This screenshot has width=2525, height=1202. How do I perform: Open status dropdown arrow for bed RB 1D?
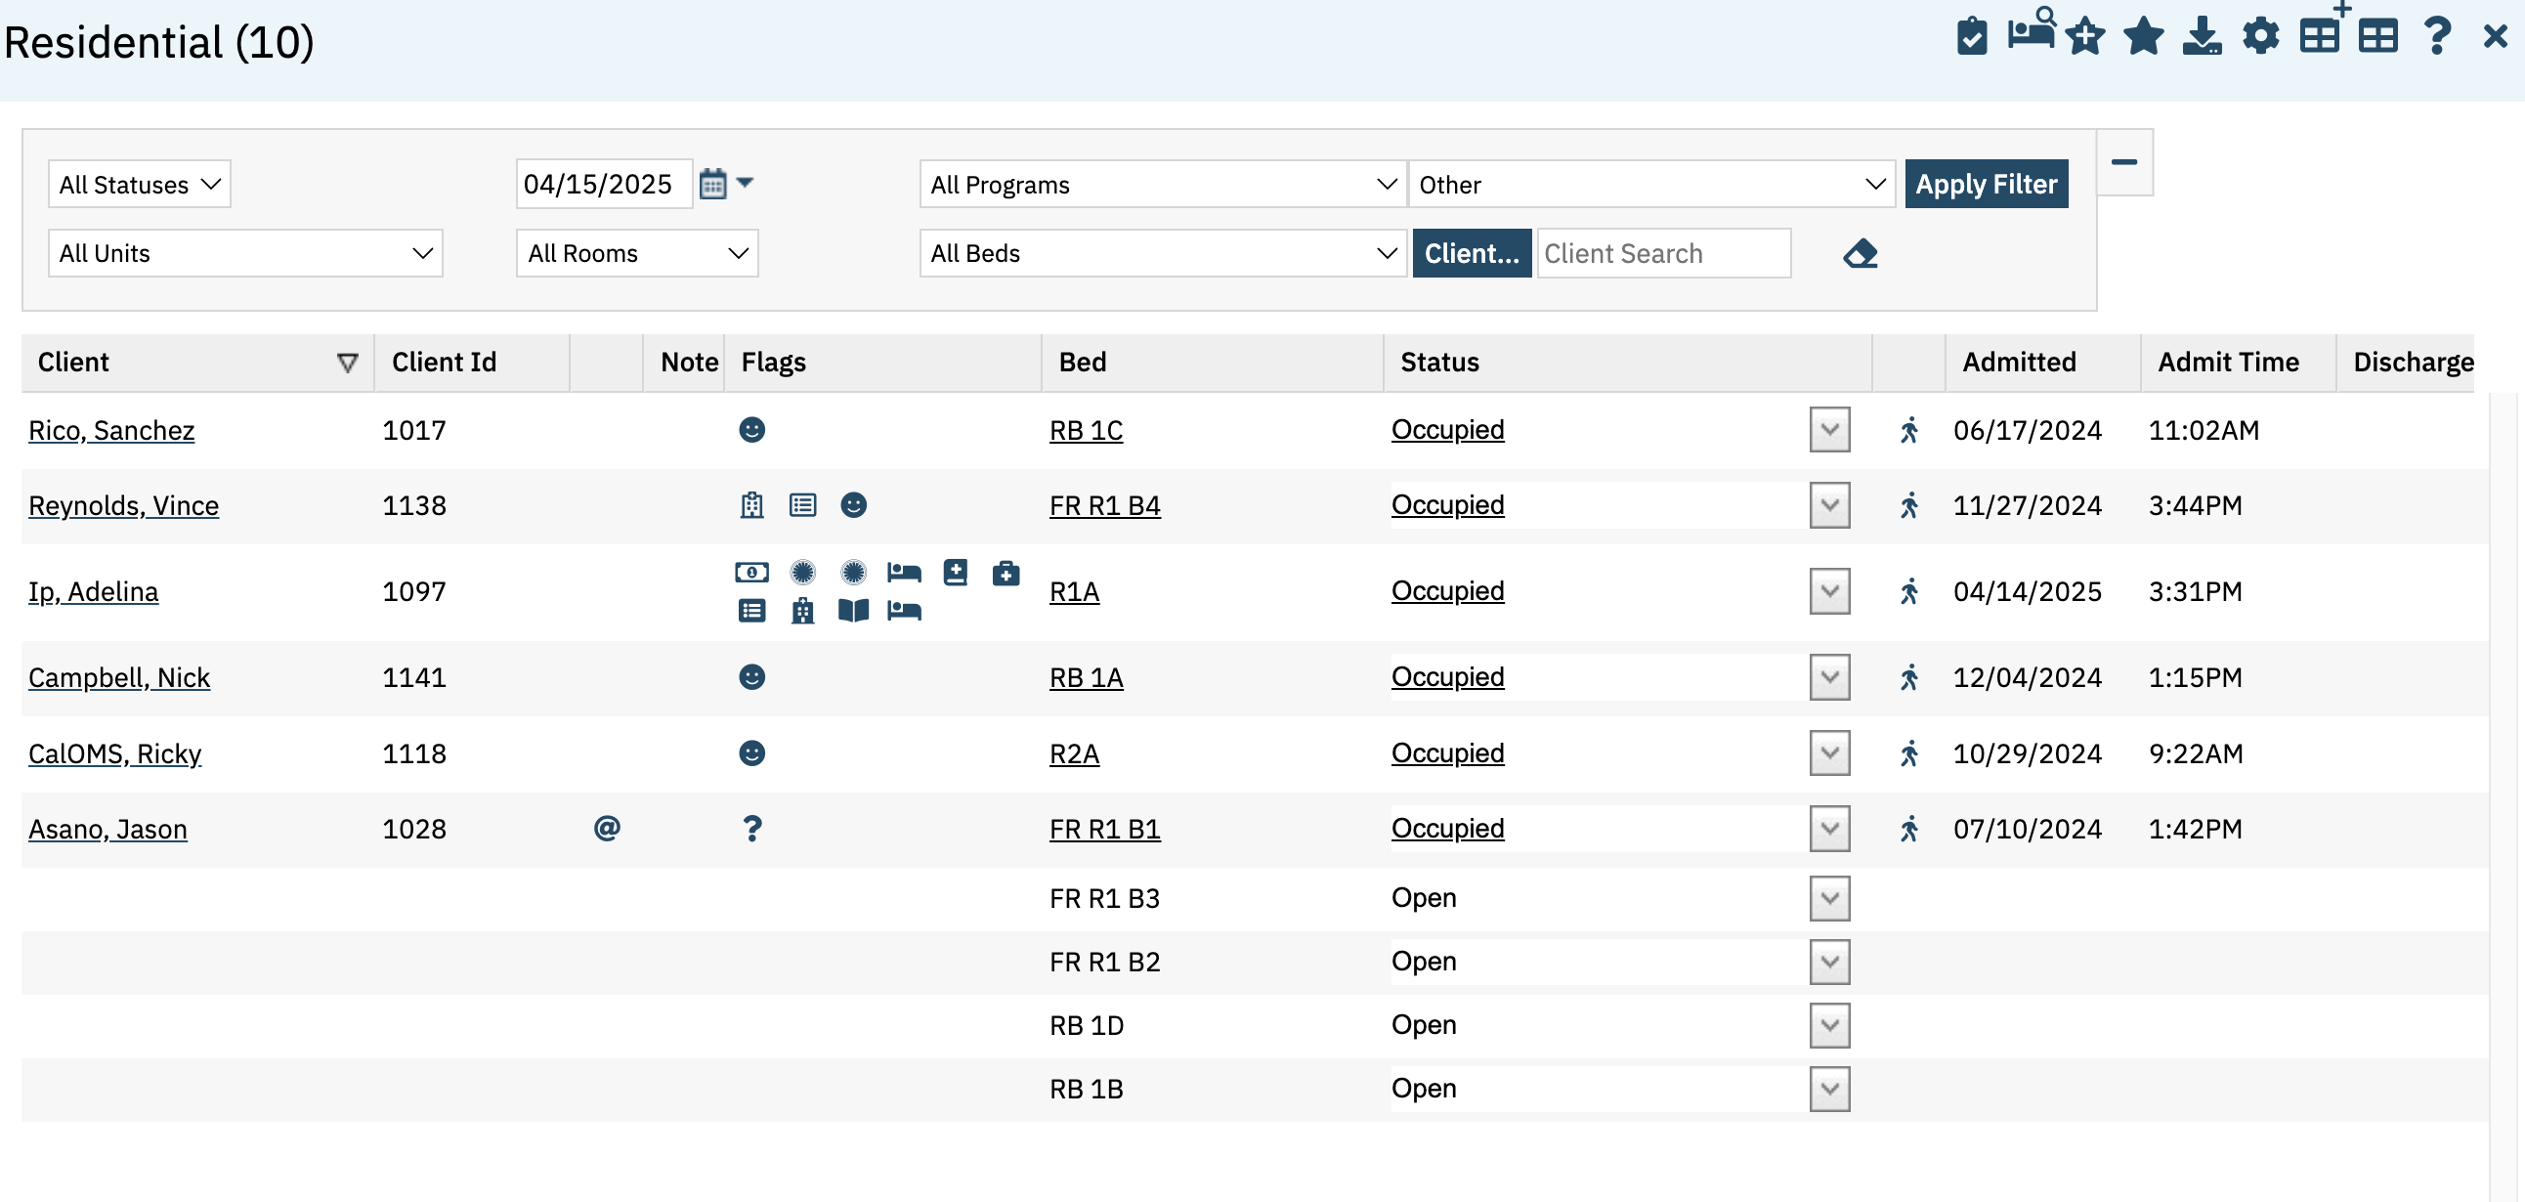[1829, 1025]
